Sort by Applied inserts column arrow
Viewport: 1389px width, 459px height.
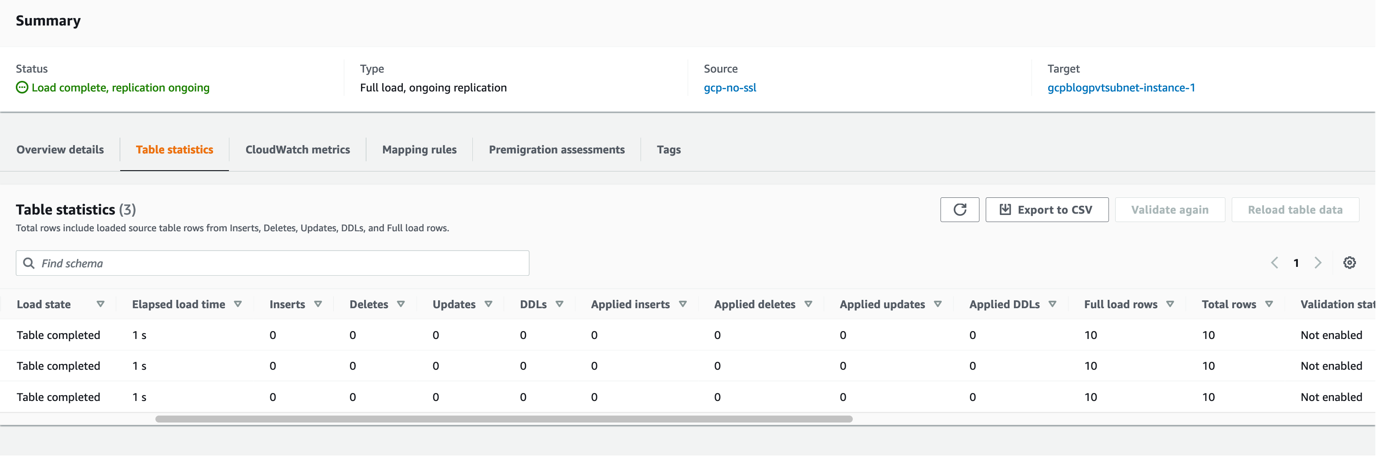(x=683, y=304)
